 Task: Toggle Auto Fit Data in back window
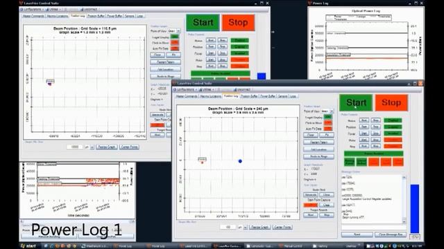[175, 48]
